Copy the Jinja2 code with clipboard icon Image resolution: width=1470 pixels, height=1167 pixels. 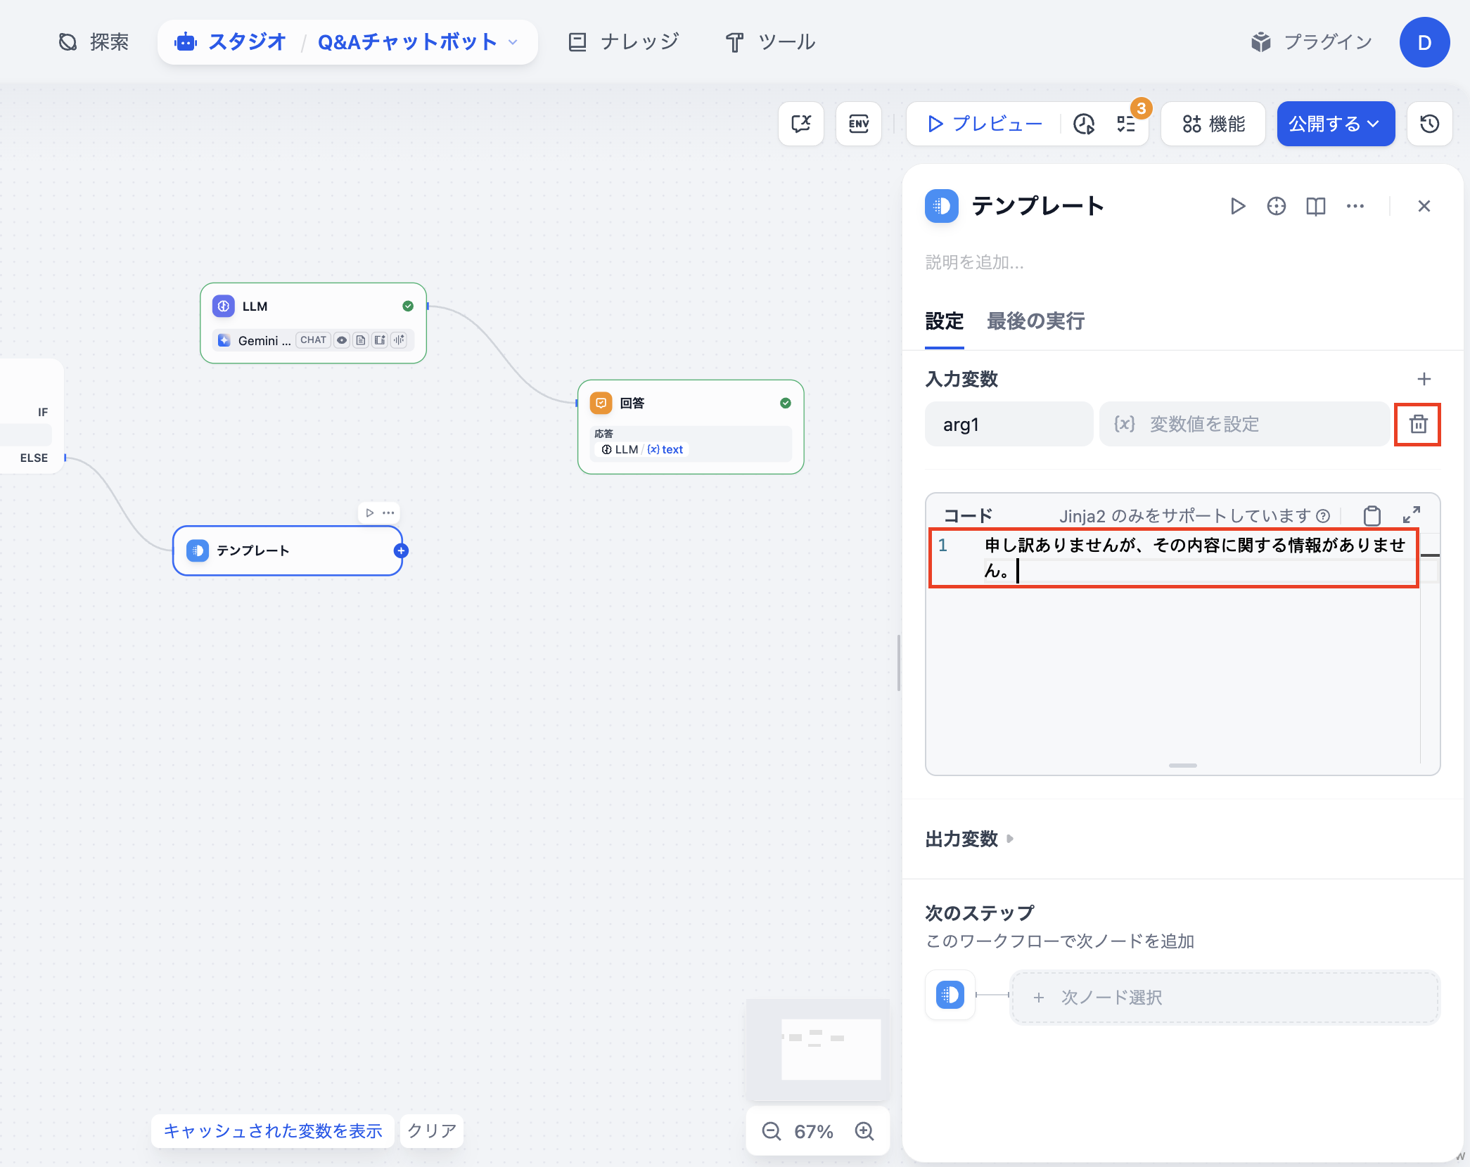1372,515
